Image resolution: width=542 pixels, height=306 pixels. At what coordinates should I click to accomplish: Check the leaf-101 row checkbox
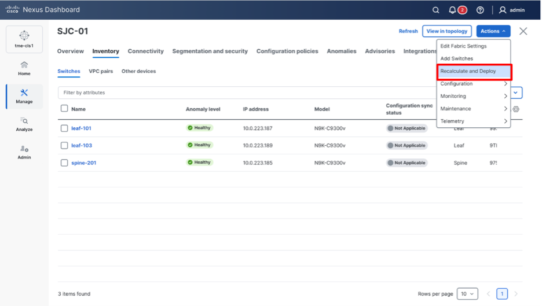point(64,128)
